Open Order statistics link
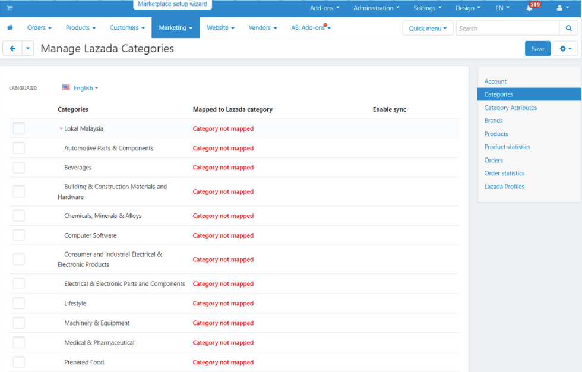The height and width of the screenshot is (372, 582). (x=504, y=174)
